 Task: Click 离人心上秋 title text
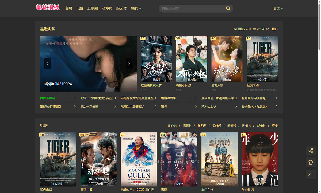pyautogui.click(x=209, y=106)
